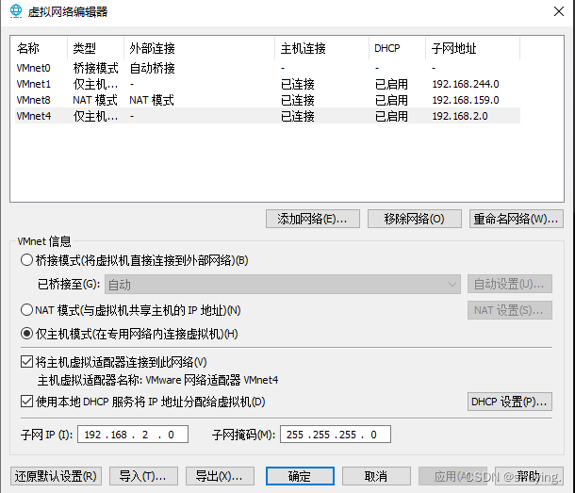This screenshot has height=493, width=575.
Task: Toggle 将主机虚拟适配器连接到此网络 checkbox
Action: 26,362
